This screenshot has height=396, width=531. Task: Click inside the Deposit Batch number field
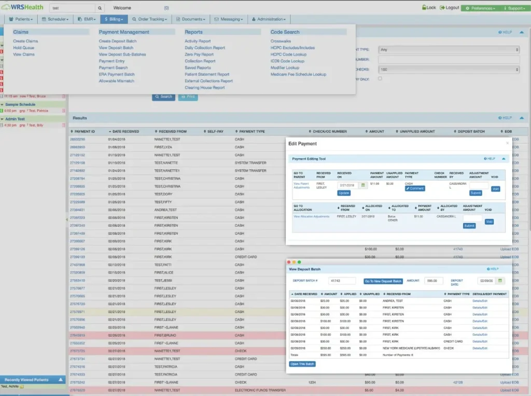click(342, 281)
